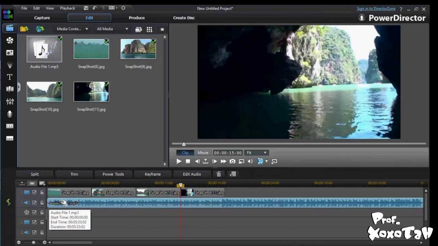Disable audio track 1 checkbox
438x246 pixels.
click(34, 203)
